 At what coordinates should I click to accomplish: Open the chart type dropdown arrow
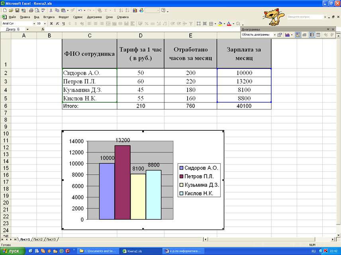292,35
